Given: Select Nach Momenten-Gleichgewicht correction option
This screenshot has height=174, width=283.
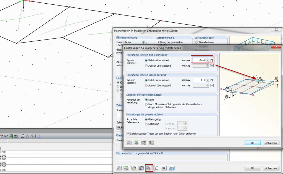Looking at the screenshot, I should tap(146, 104).
